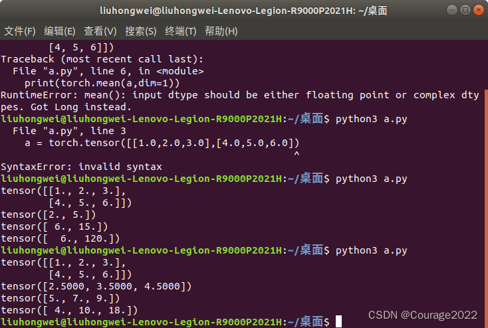Image resolution: width=488 pixels, height=328 pixels.
Task: Click the 'File "a.py", line 6, in <module>' line
Action: tap(108, 71)
